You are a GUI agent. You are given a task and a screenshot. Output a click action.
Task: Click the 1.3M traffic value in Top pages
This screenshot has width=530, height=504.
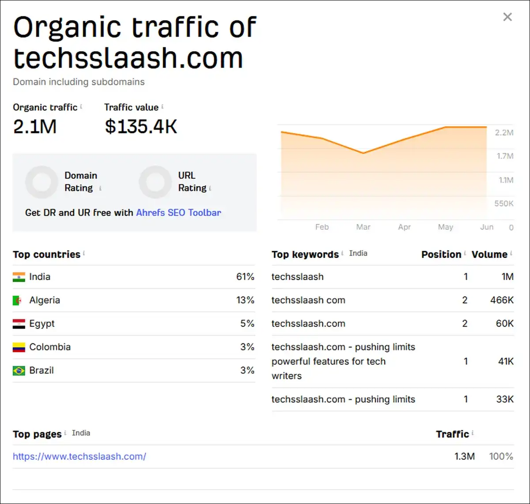click(x=465, y=456)
